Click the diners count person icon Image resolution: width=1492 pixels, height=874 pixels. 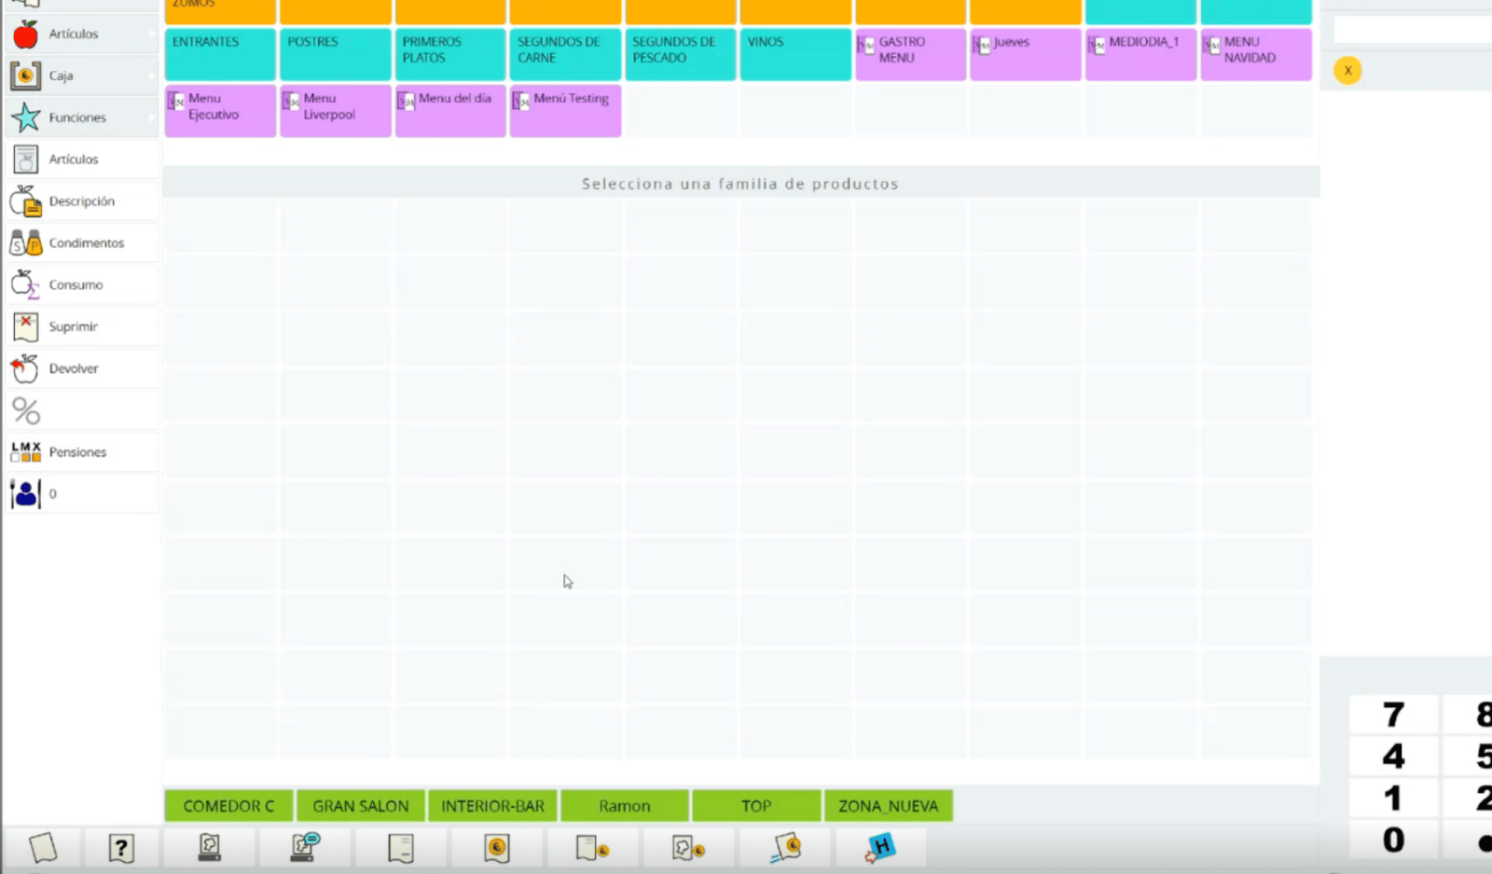(x=26, y=493)
